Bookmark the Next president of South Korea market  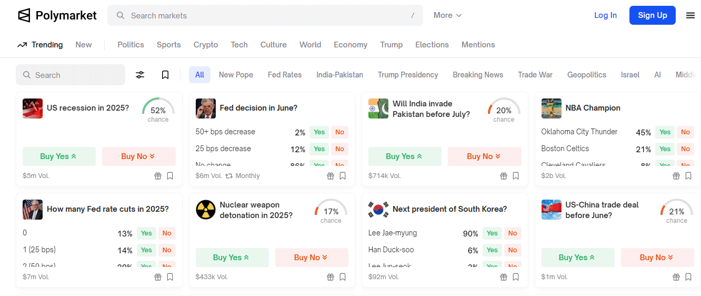tap(516, 277)
